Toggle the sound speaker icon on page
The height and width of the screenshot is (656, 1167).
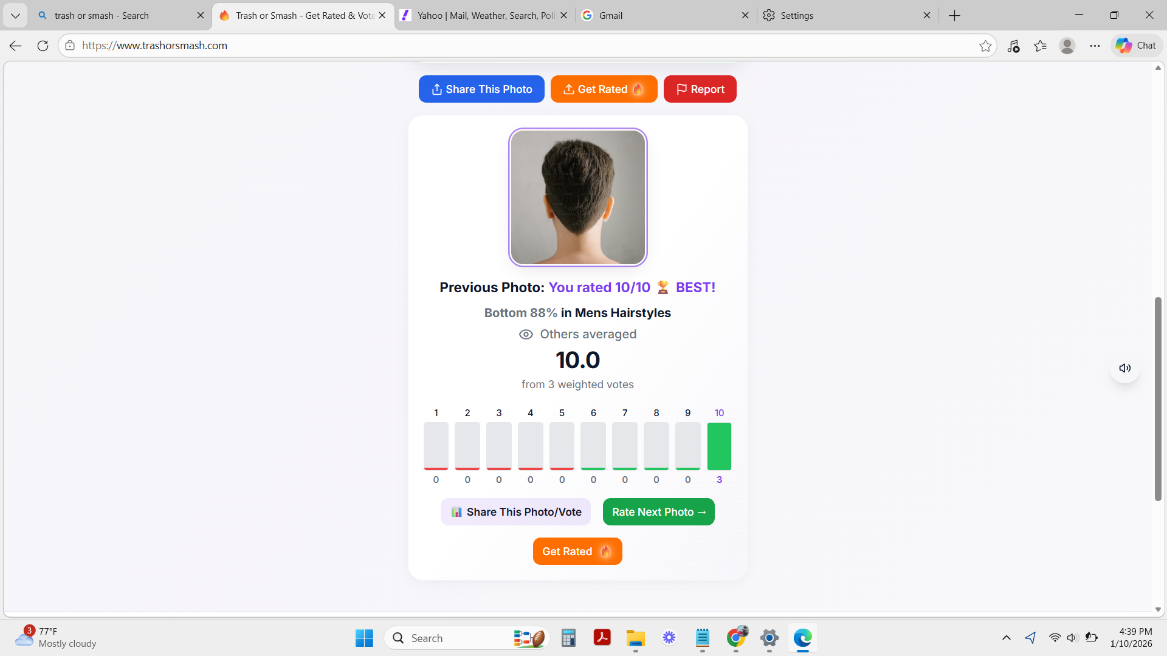pos(1125,368)
